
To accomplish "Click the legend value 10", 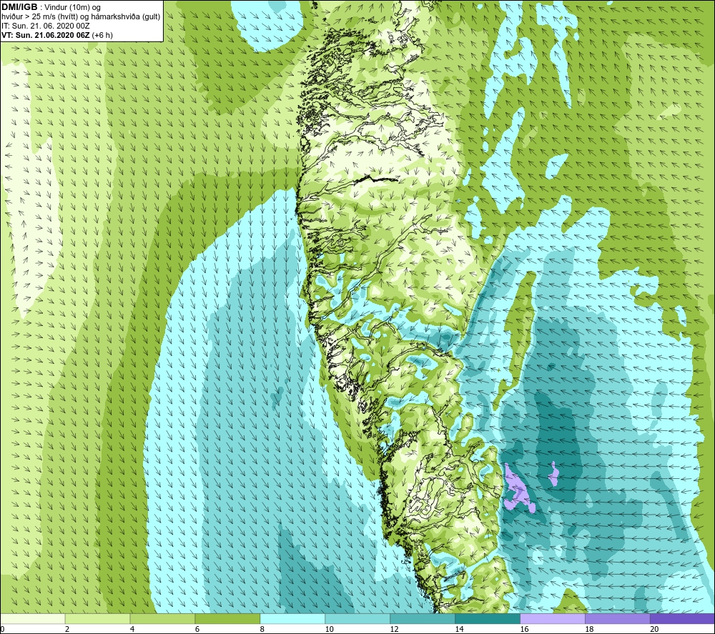I will (329, 629).
